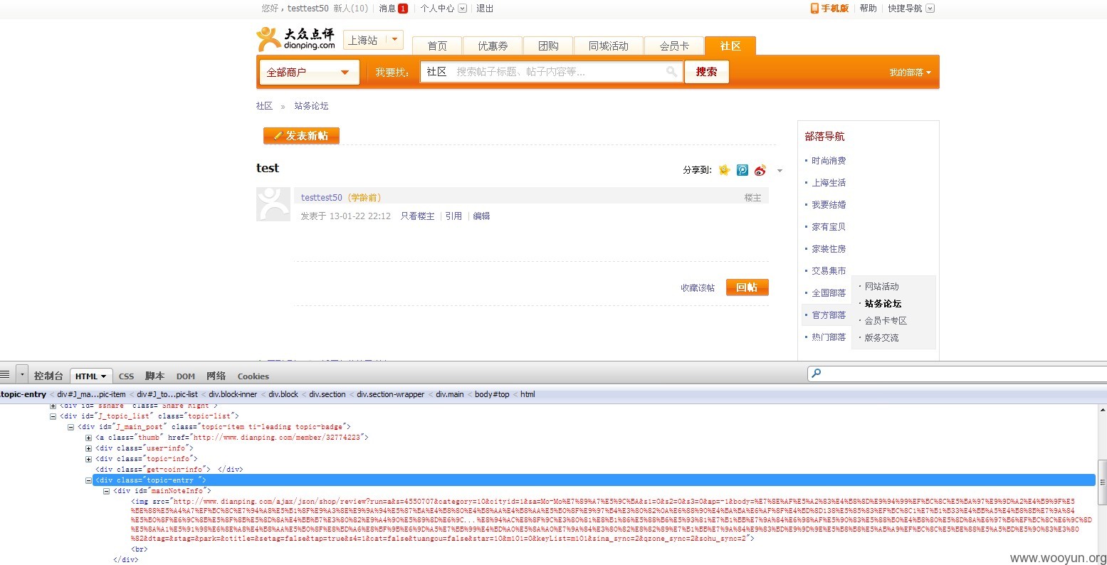Click the 退出 logout link

click(485, 9)
